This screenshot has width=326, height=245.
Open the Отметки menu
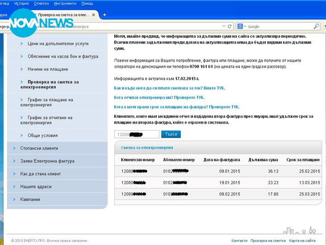coord(42,3)
